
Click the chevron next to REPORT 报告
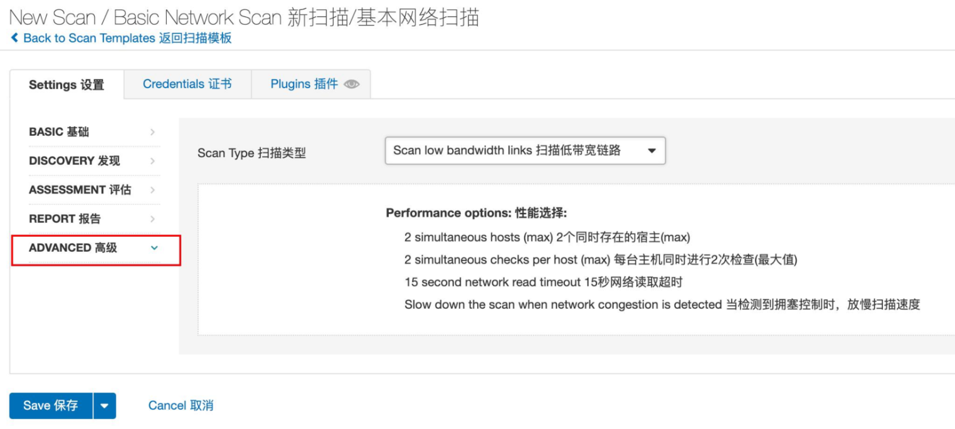pos(152,219)
